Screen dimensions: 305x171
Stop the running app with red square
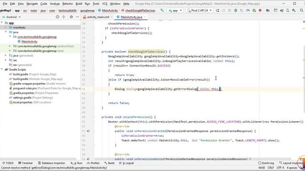pos(260,10)
